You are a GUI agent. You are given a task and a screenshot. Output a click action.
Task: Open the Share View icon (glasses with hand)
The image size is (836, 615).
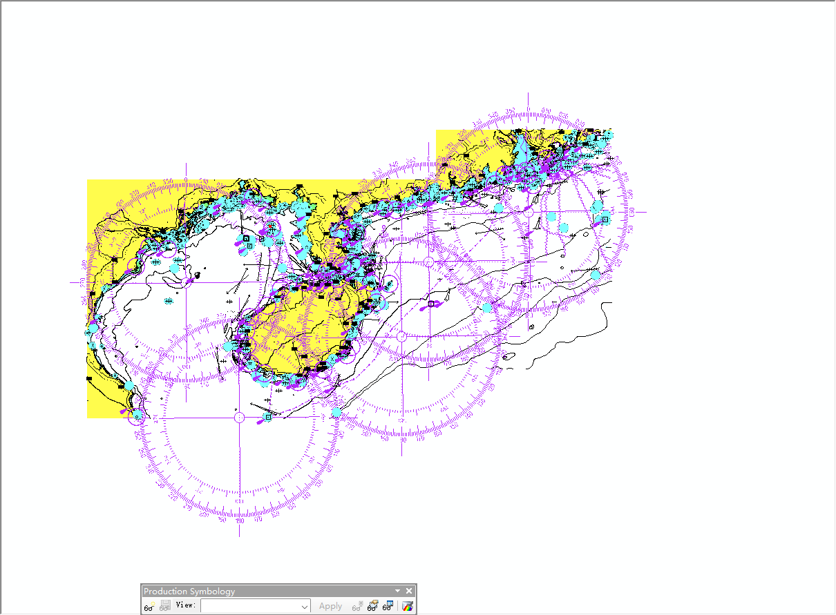(x=372, y=607)
